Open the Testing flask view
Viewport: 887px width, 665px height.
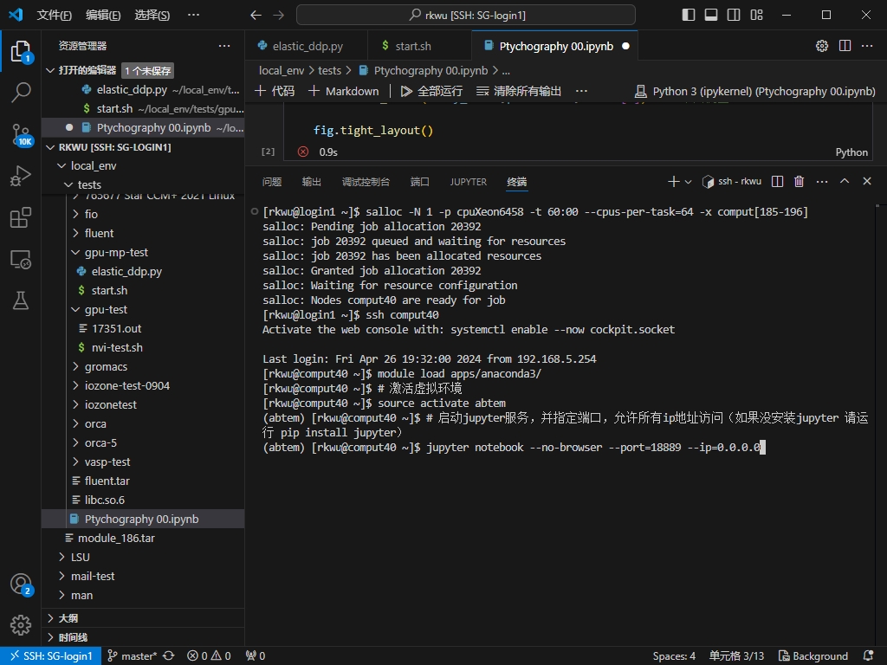click(x=21, y=300)
